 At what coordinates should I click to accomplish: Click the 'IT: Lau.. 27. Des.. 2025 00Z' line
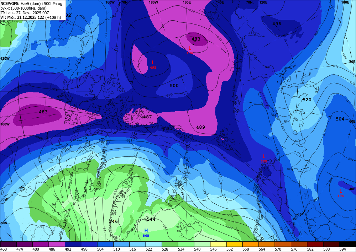25,13
